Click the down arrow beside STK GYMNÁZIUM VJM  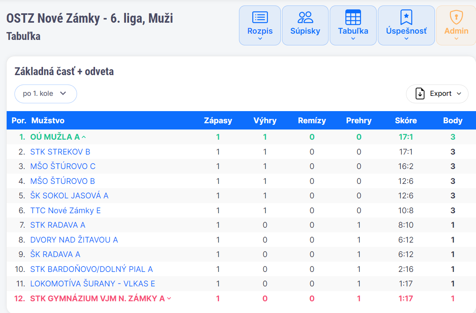tap(169, 299)
